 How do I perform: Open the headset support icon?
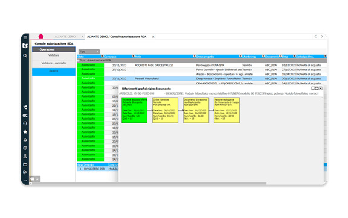point(25,123)
